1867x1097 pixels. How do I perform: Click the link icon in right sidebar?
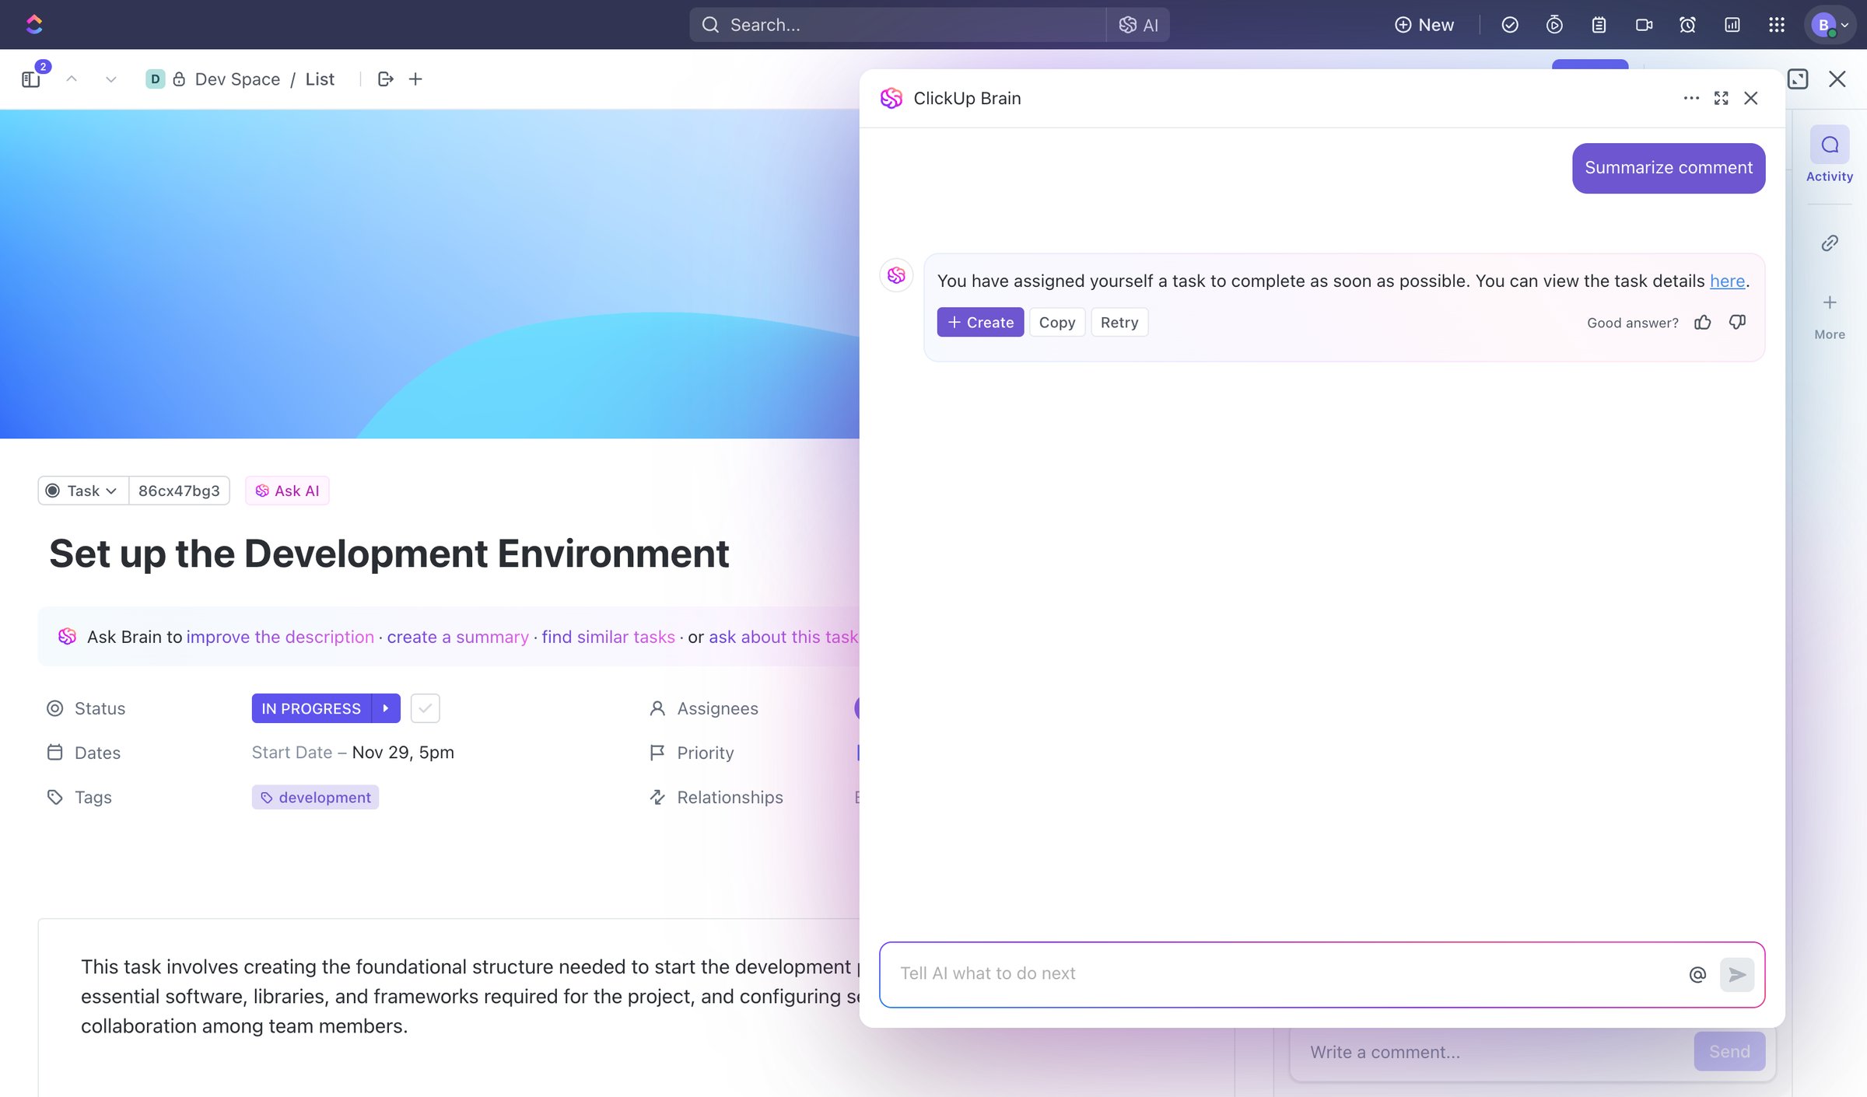point(1830,243)
